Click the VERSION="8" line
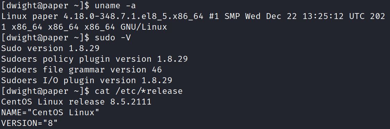Image resolution: width=390 pixels, height=129 pixels. tap(29, 123)
